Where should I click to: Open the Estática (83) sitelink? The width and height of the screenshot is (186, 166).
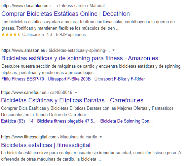click(x=13, y=121)
